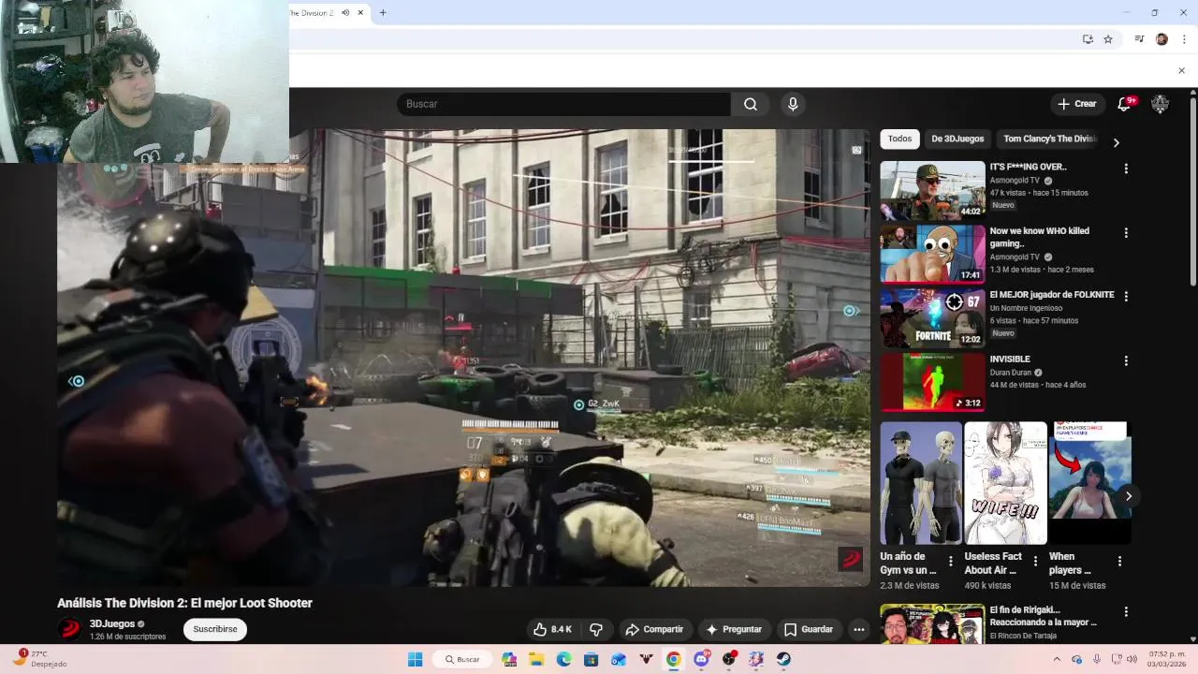Open Discord from the taskbar

[701, 659]
